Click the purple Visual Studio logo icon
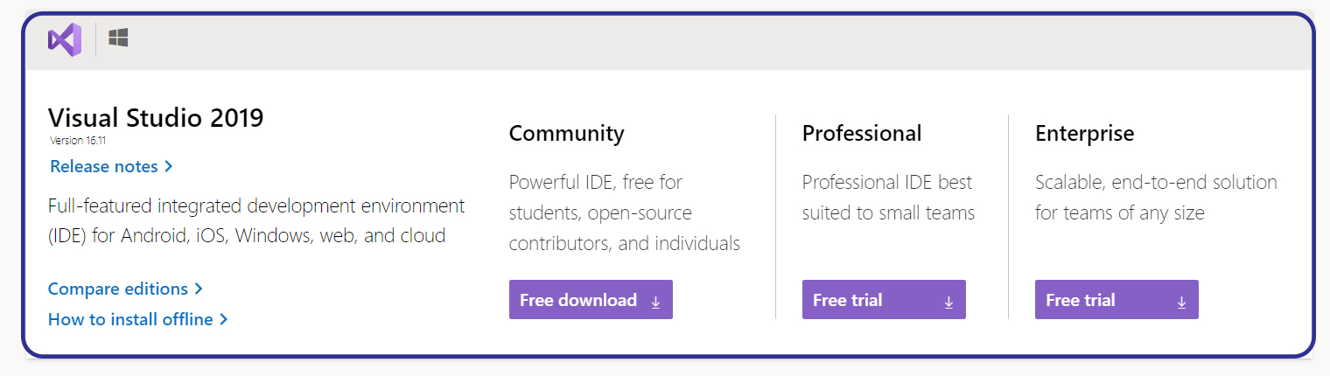Image resolution: width=1330 pixels, height=376 pixels. click(x=65, y=40)
